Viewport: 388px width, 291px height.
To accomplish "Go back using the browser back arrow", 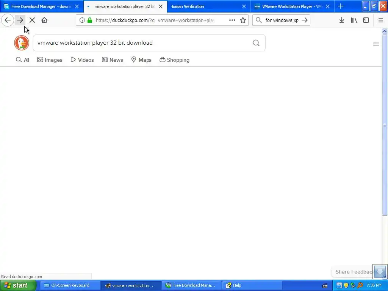I will [8, 20].
